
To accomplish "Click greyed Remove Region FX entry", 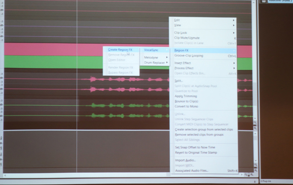I will 121,55.
